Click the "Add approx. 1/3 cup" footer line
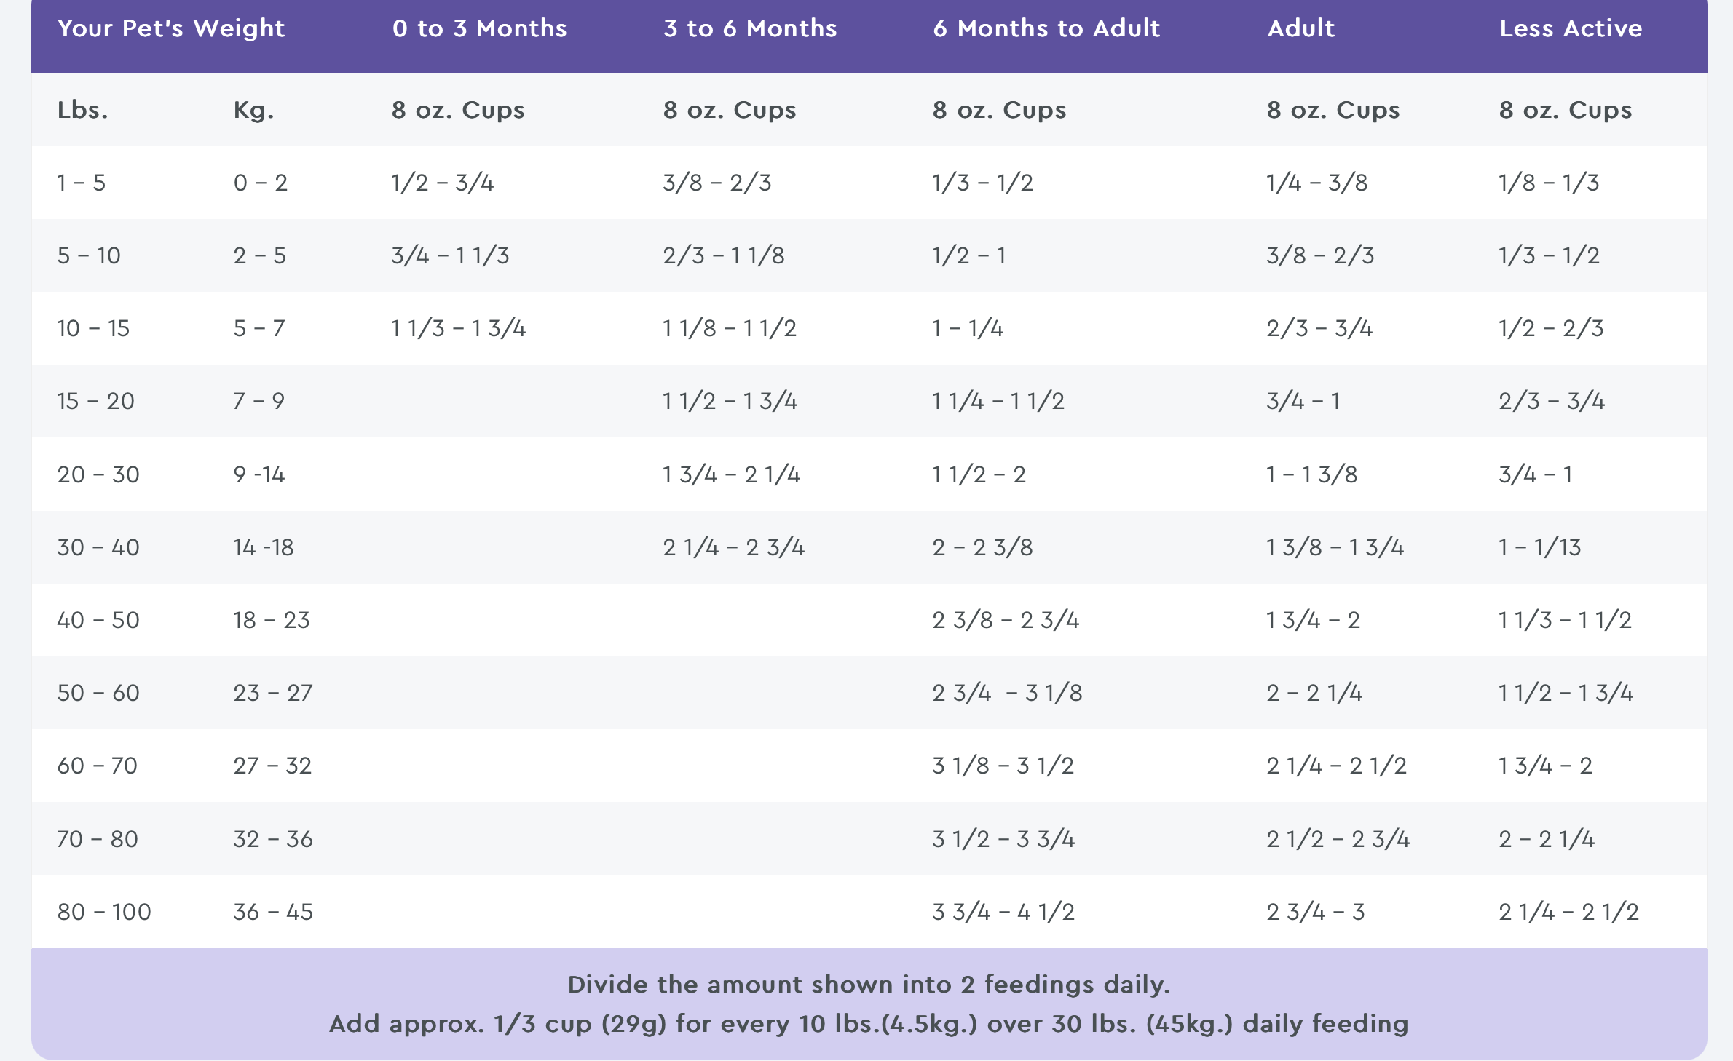The height and width of the screenshot is (1061, 1733). tap(869, 1024)
